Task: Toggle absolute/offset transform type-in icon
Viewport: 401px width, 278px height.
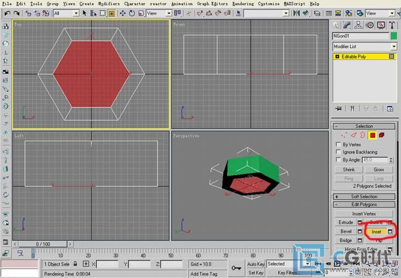Action: 86,264
